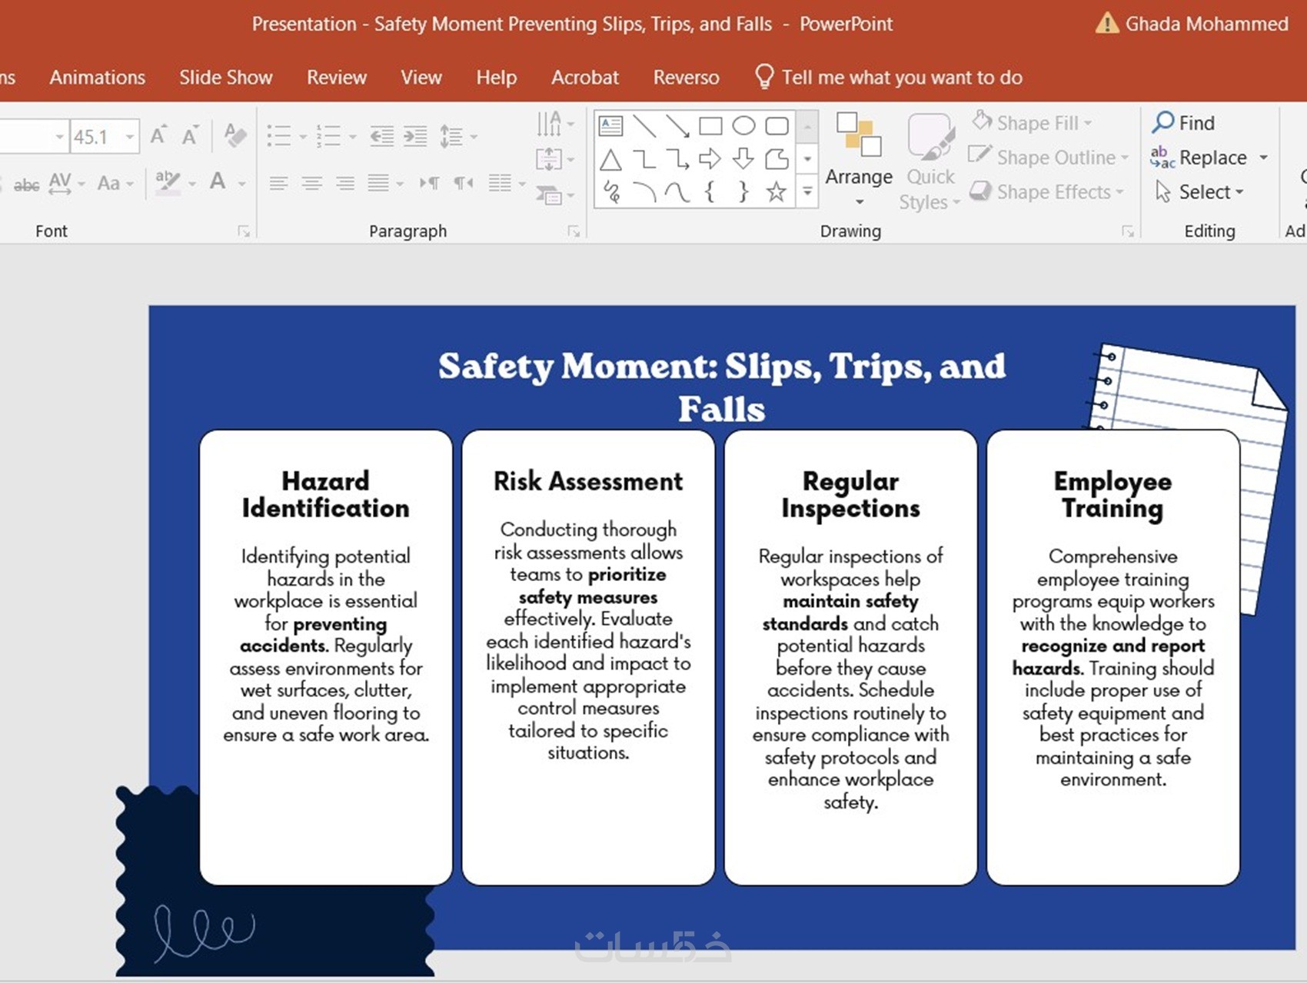The height and width of the screenshot is (983, 1307).
Task: Switch to the Slide Show tab
Action: coord(226,78)
